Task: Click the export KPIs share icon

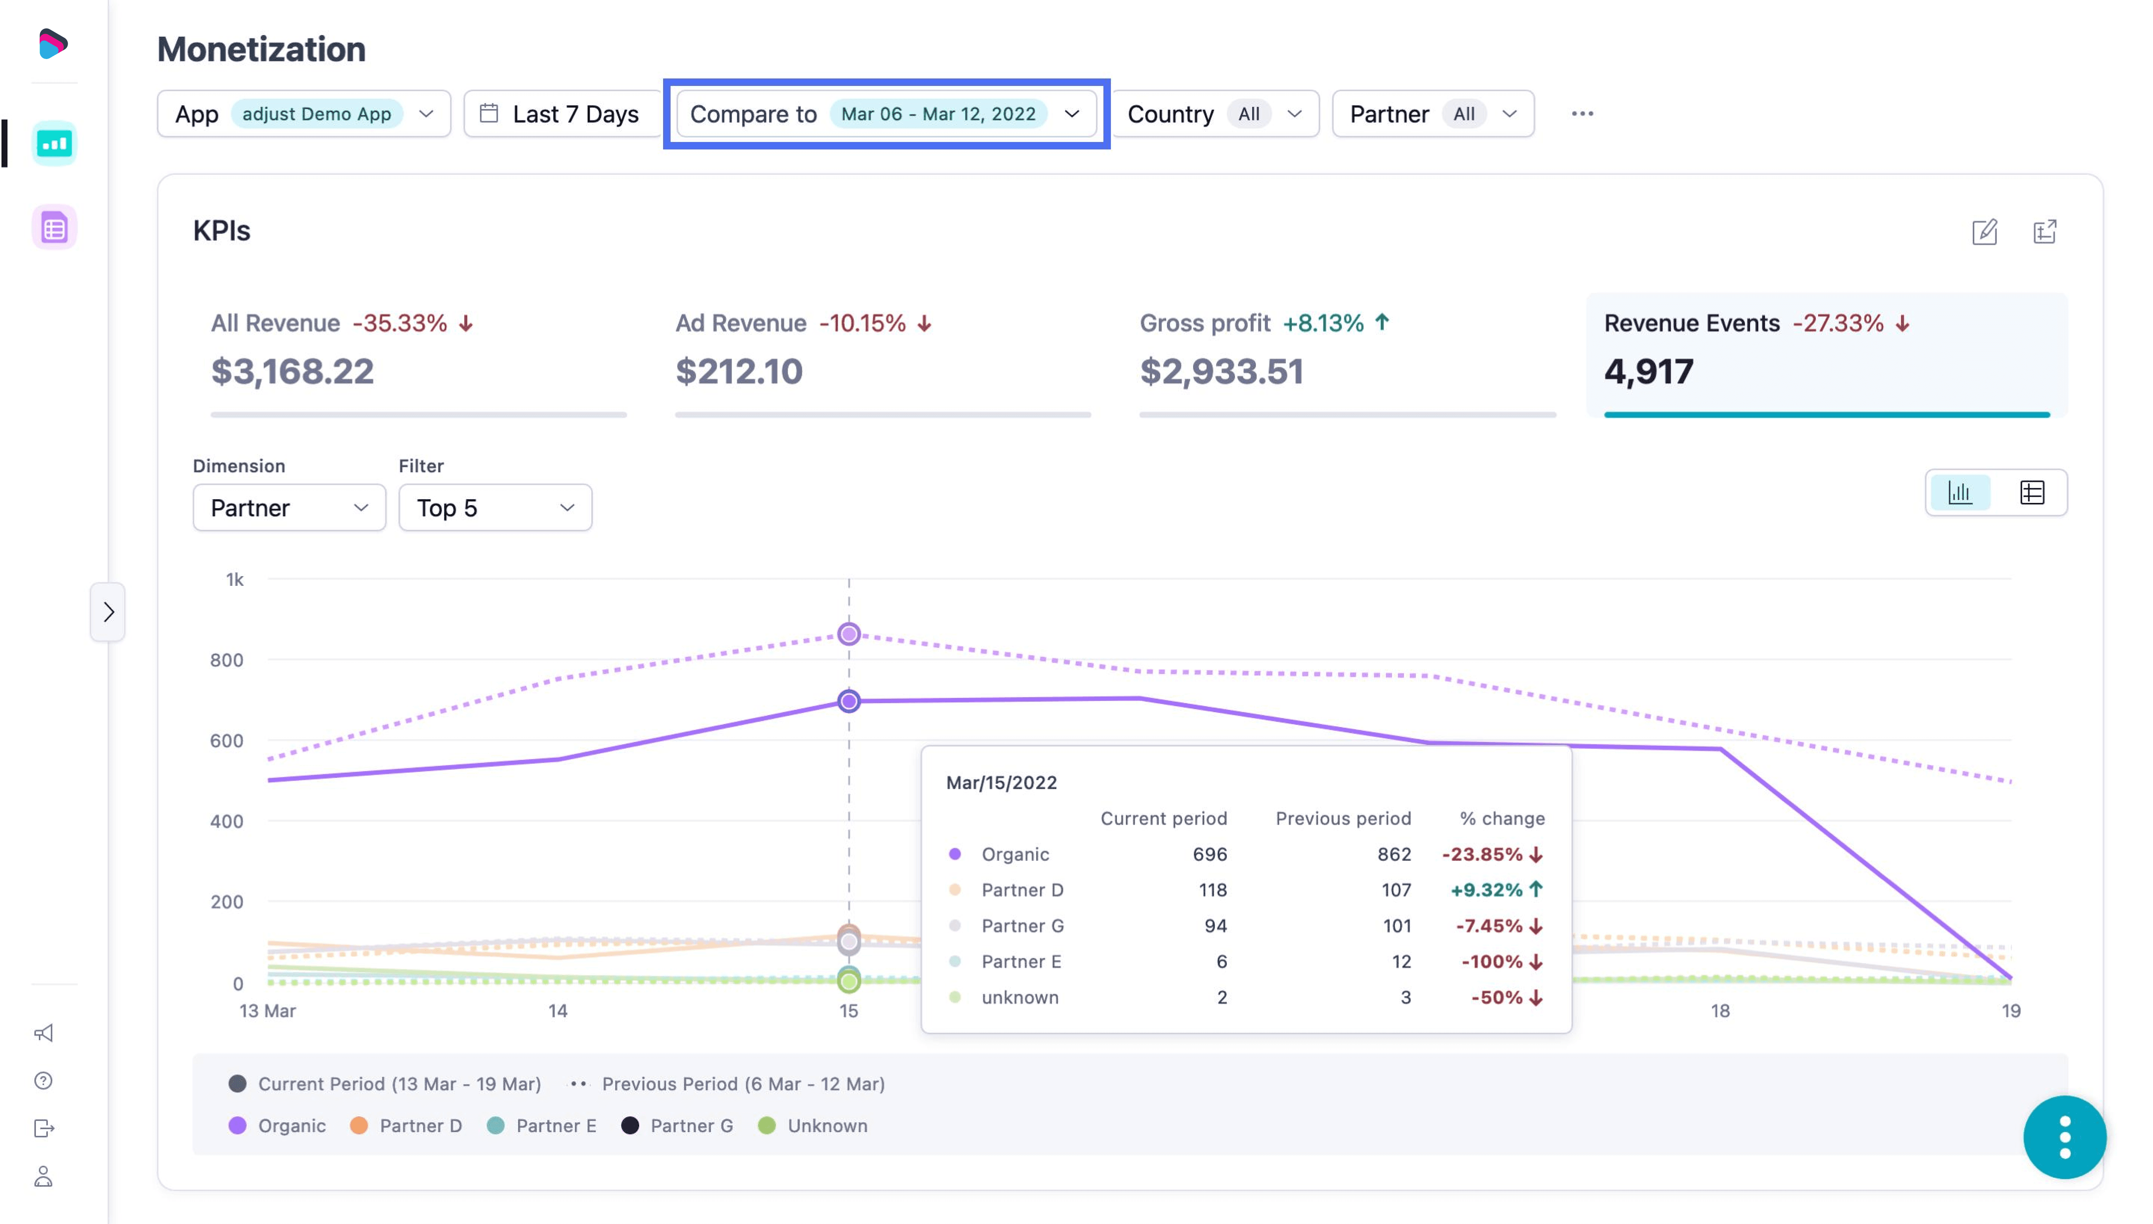Action: tap(2045, 232)
